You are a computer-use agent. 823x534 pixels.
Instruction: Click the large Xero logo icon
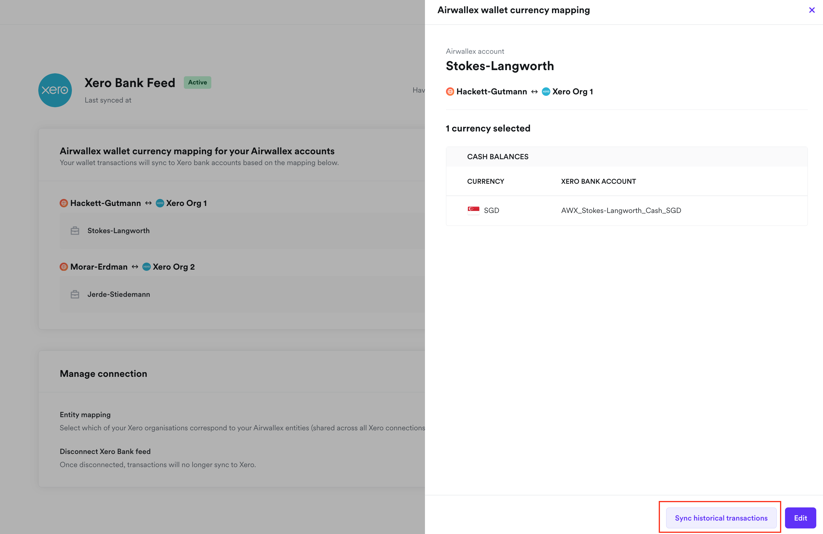tap(55, 90)
